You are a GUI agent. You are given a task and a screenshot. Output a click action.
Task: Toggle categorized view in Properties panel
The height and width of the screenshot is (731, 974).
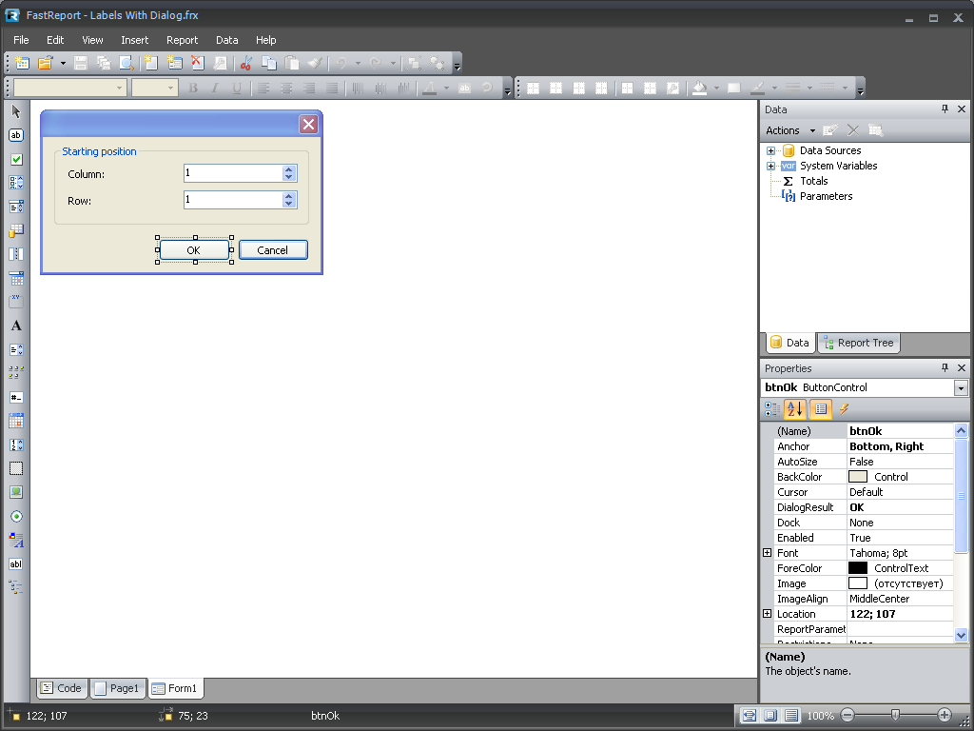[x=772, y=409]
